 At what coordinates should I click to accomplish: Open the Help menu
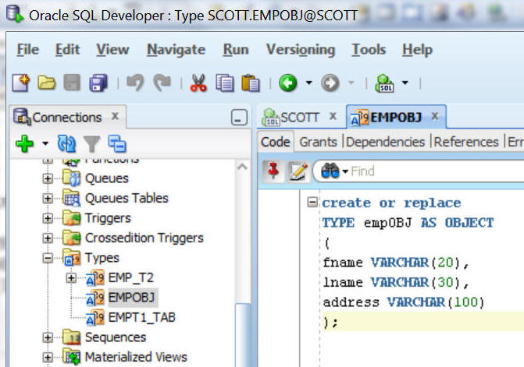coord(417,50)
